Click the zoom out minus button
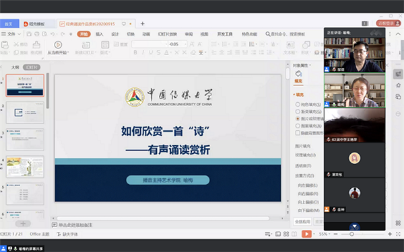 tap(335, 234)
